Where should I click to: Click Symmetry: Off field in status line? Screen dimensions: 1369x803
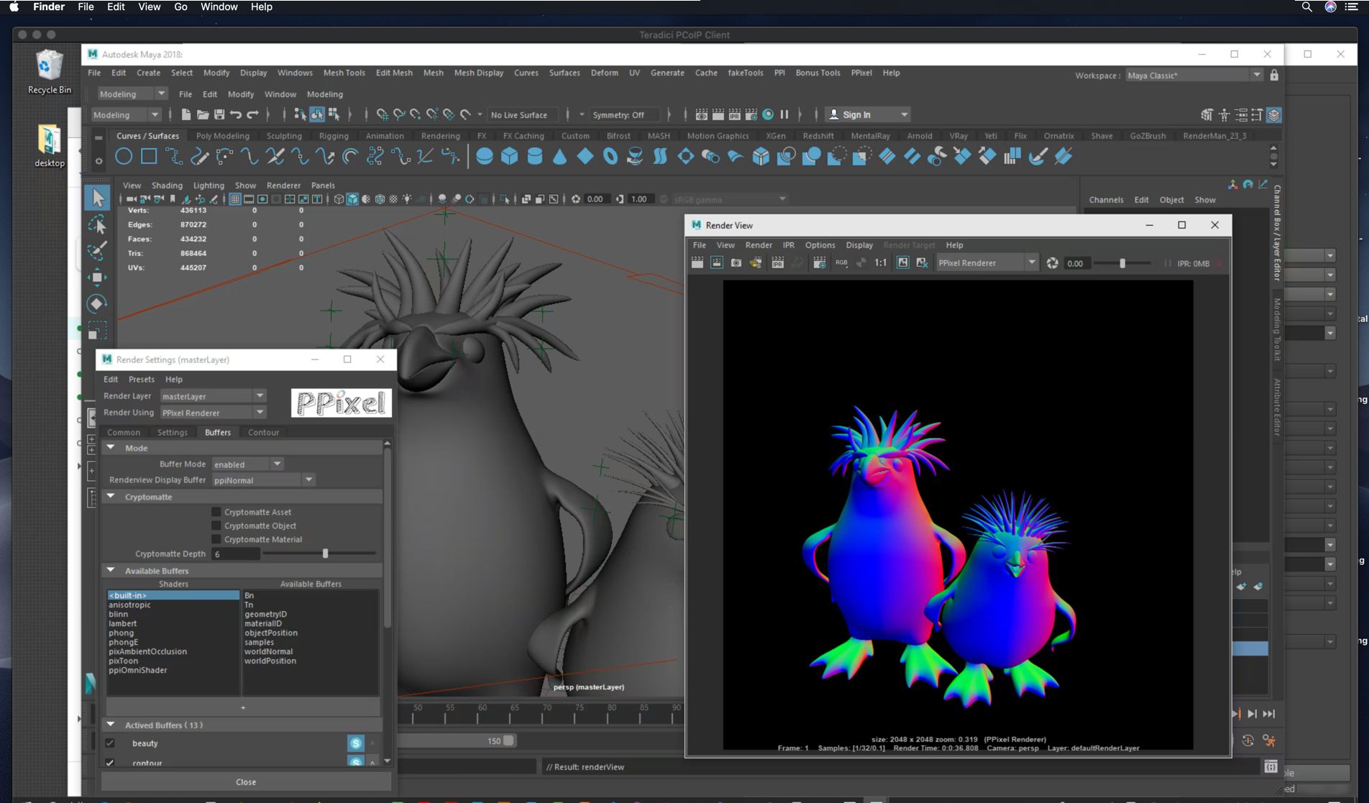pyautogui.click(x=624, y=115)
